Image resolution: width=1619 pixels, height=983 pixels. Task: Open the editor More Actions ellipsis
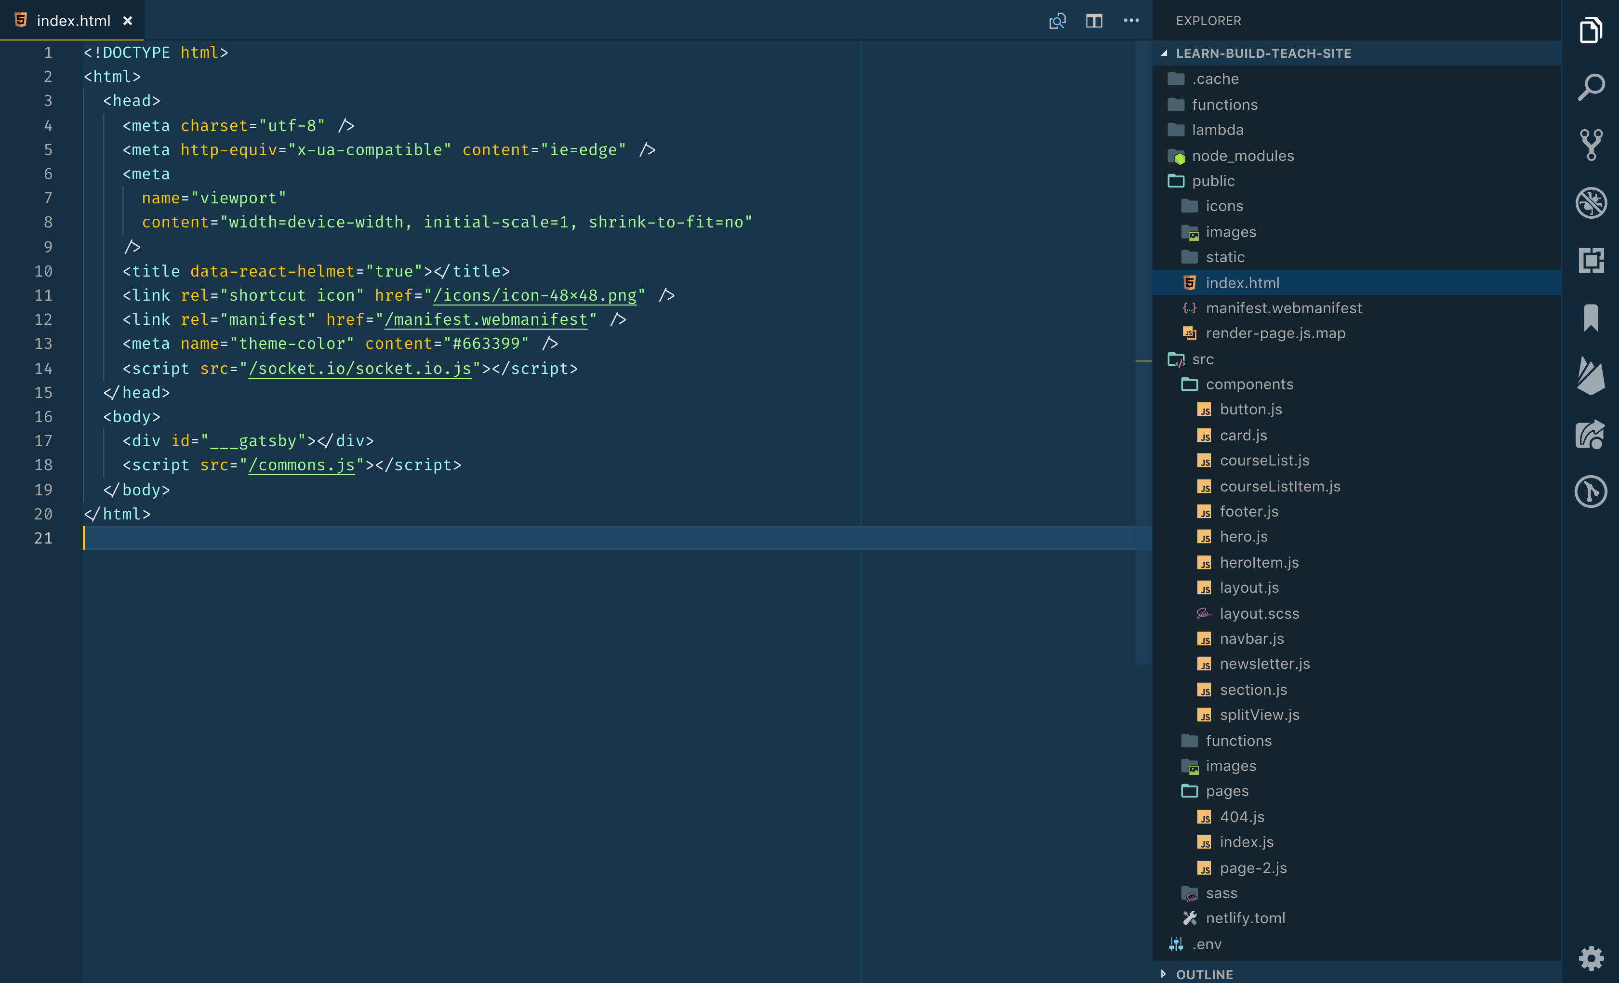[x=1131, y=20]
